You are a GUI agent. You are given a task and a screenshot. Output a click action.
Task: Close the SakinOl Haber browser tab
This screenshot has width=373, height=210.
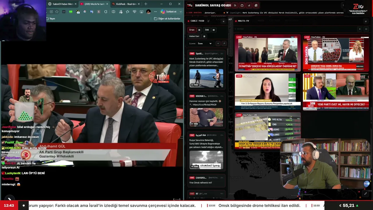pyautogui.click(x=75, y=4)
